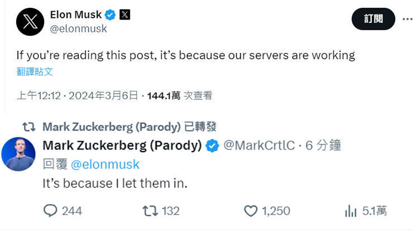The image size is (413, 237).
Task: Open Mark Zuckerberg parody profile avatar
Action: (18, 153)
